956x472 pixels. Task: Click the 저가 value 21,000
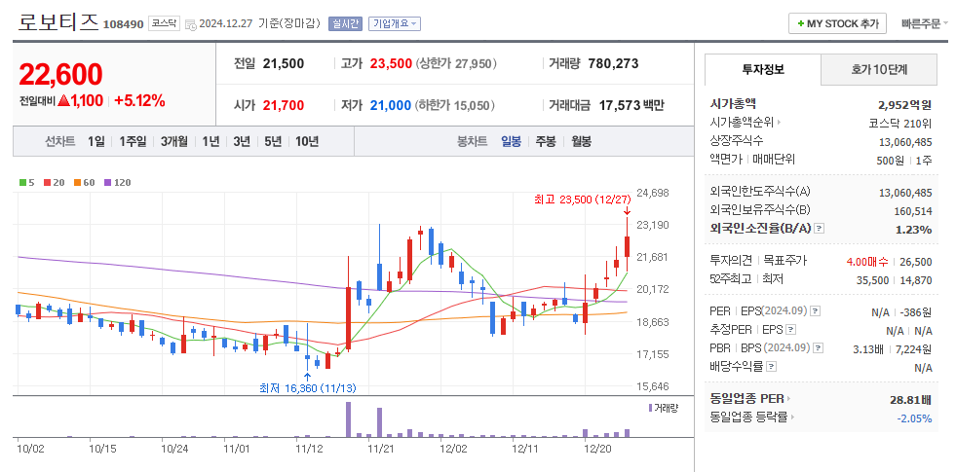pos(391,105)
